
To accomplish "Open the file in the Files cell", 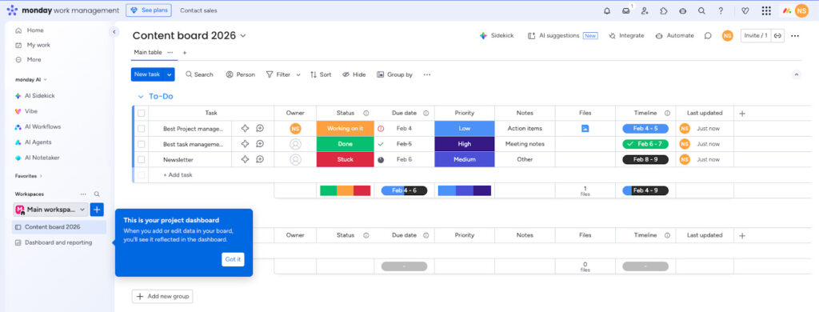I will [x=585, y=128].
